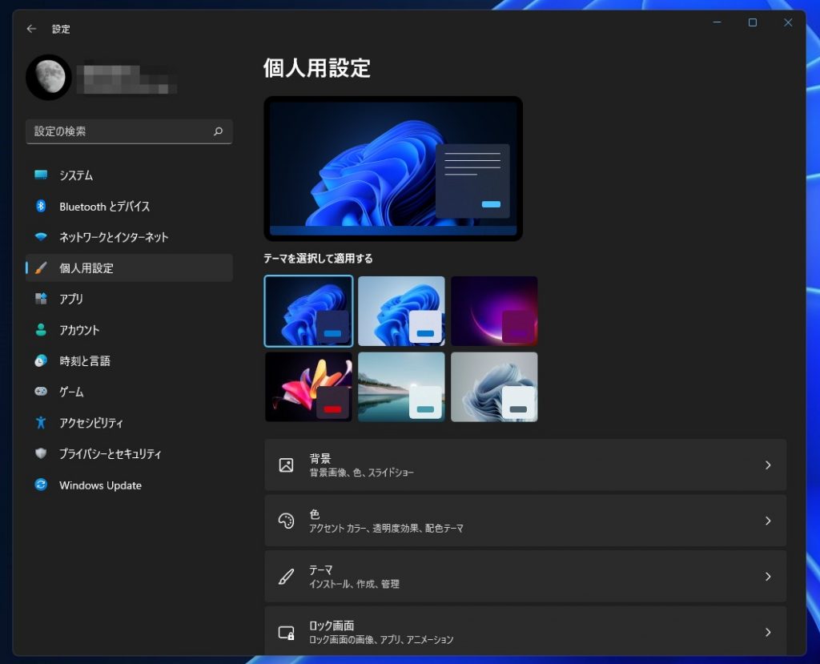This screenshot has width=820, height=664.
Task: Choose the purple glow theme thumbnail
Action: pos(494,311)
